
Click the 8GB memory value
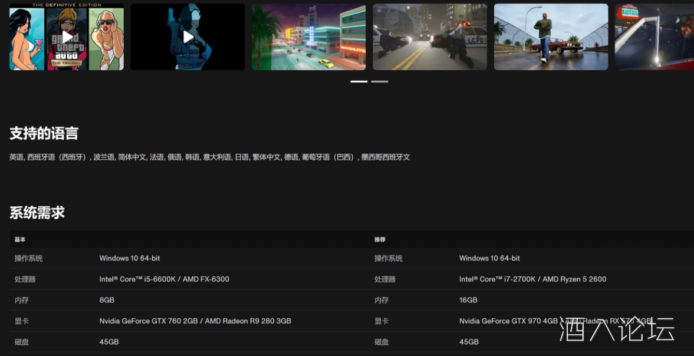coord(107,300)
